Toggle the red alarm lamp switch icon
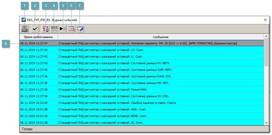The image size is (272, 135). pos(45,29)
